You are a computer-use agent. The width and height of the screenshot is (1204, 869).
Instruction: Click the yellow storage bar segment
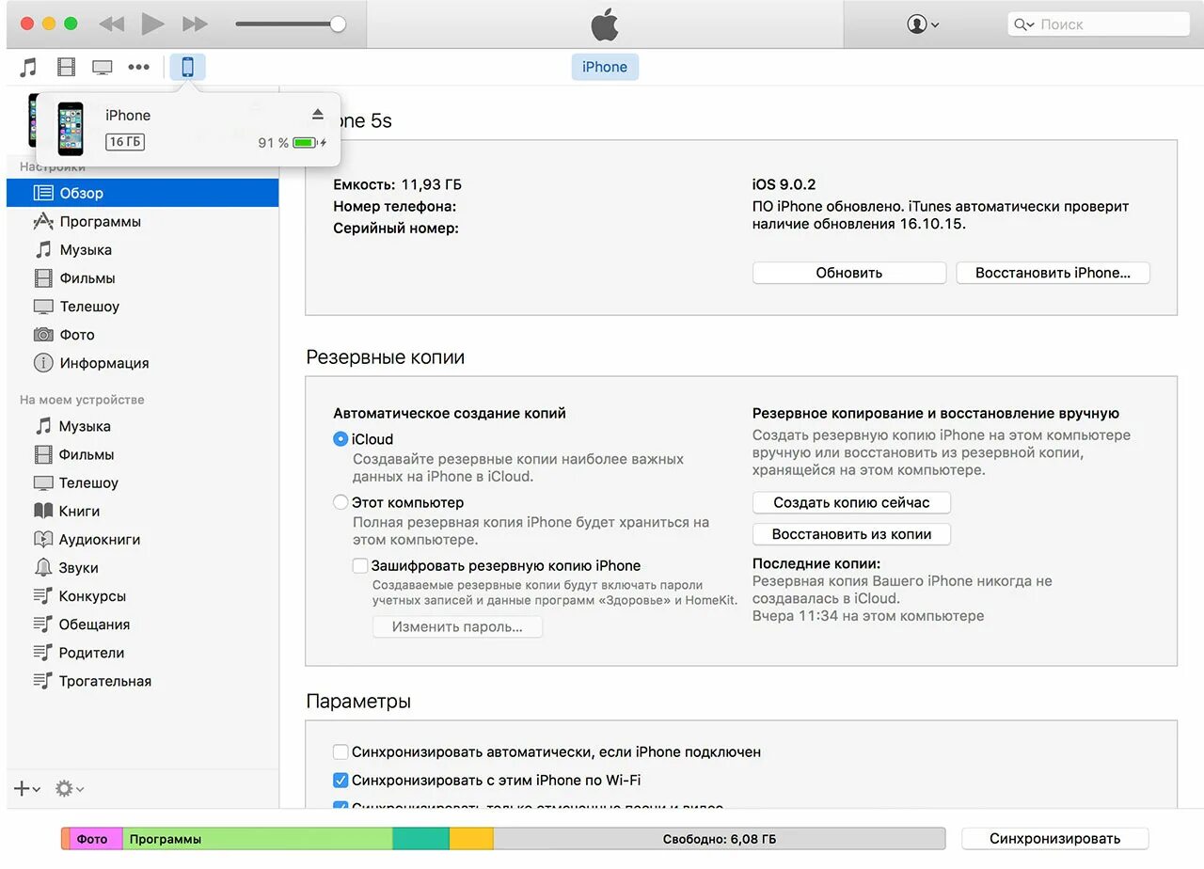pyautogui.click(x=471, y=839)
